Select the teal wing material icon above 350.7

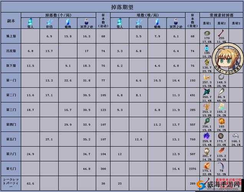coord(207,92)
